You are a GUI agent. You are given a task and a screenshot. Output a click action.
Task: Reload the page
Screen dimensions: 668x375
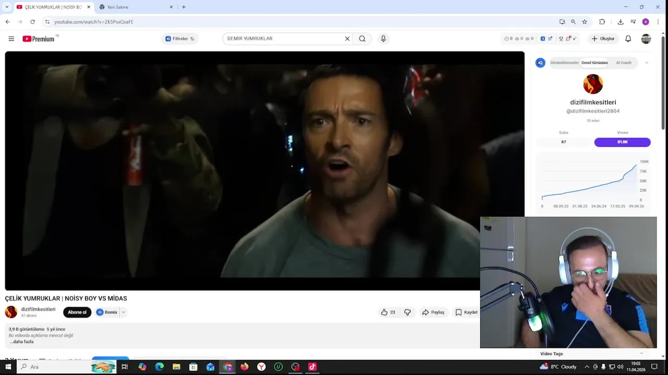tap(32, 22)
